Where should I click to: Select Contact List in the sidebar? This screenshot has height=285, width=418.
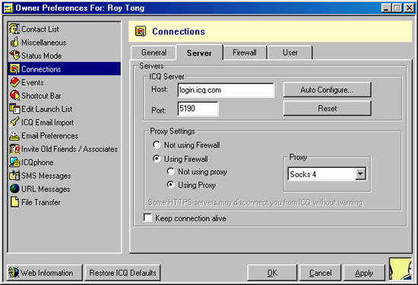[40, 29]
